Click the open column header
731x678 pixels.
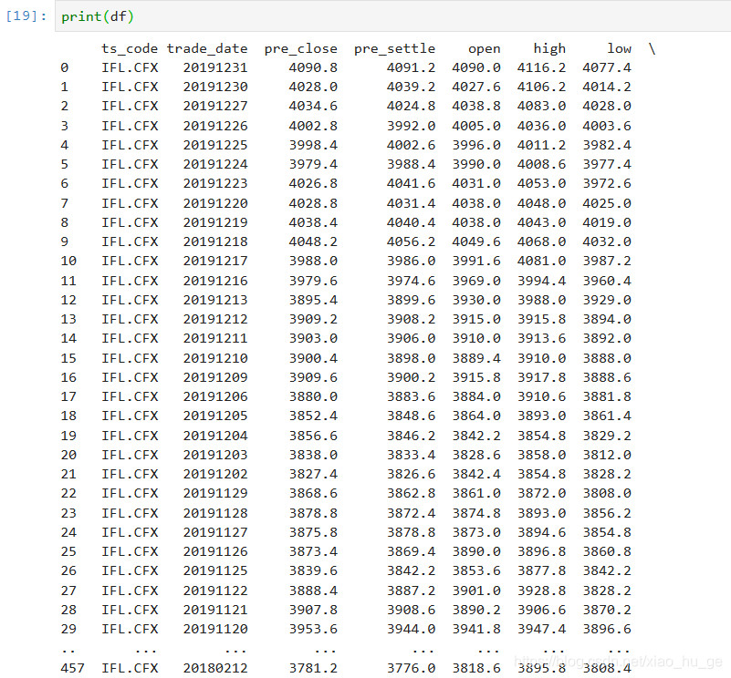pyautogui.click(x=485, y=48)
